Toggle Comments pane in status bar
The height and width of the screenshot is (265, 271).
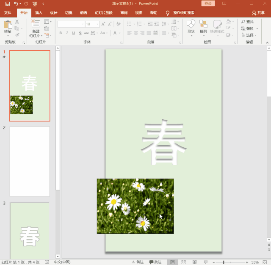click(155, 262)
